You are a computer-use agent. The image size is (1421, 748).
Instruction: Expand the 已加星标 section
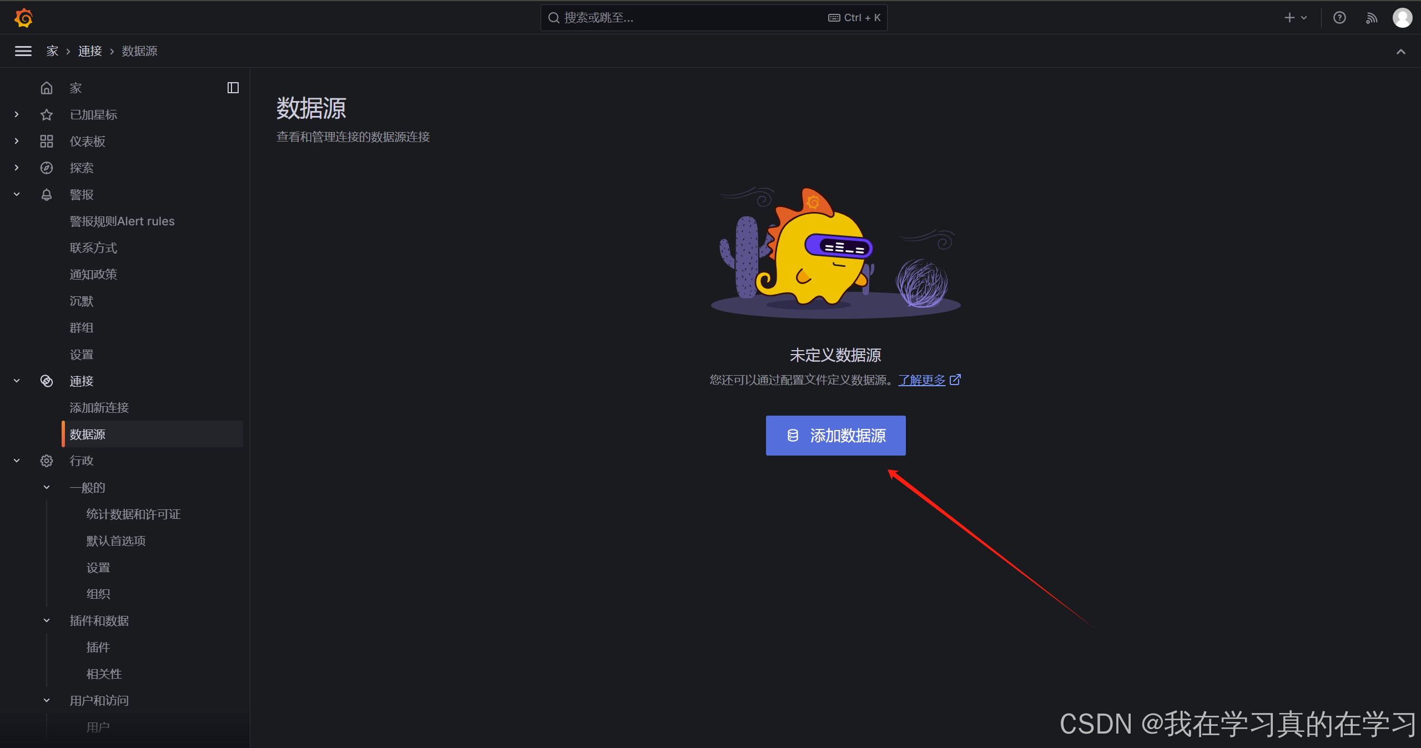click(17, 114)
